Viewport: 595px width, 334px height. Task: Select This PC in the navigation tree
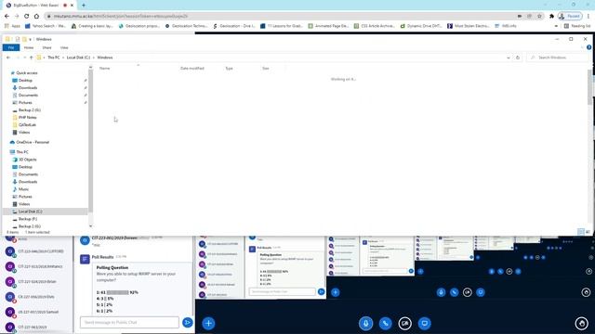point(22,152)
